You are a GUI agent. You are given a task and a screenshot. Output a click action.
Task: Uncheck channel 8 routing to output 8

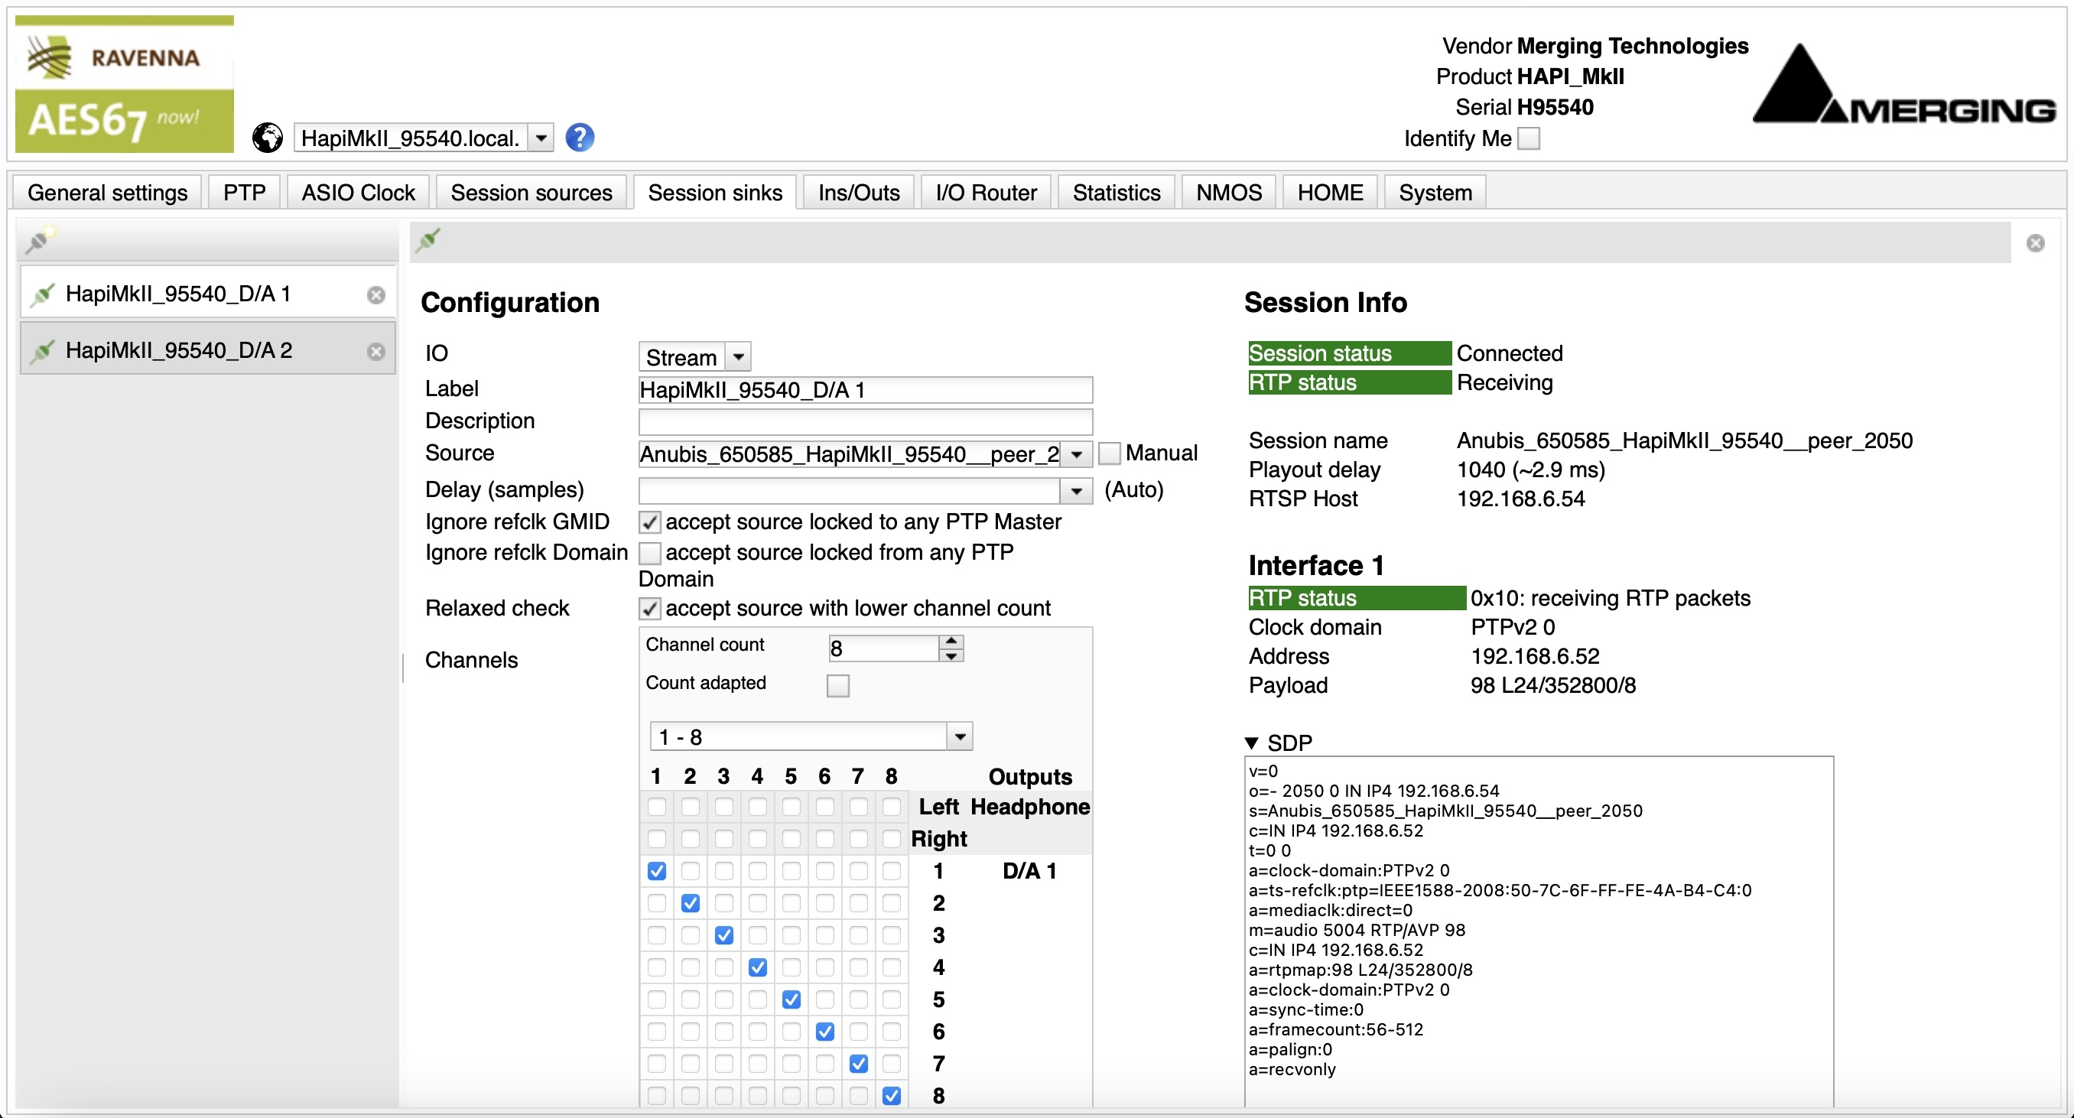coord(891,1096)
